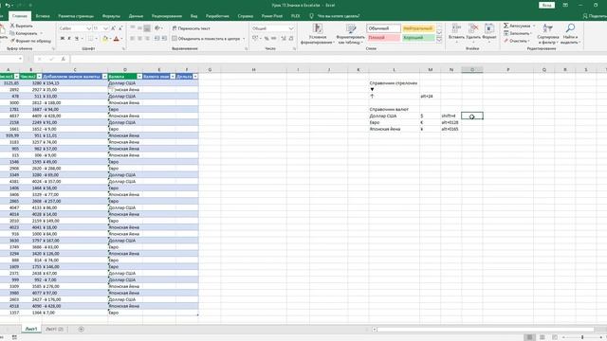Open the Данные ribbon tab
This screenshot has width=607, height=341.
[136, 16]
